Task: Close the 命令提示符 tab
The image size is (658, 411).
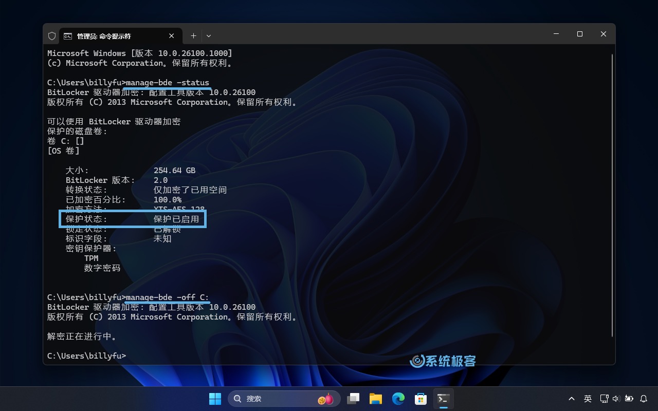Action: [x=172, y=36]
